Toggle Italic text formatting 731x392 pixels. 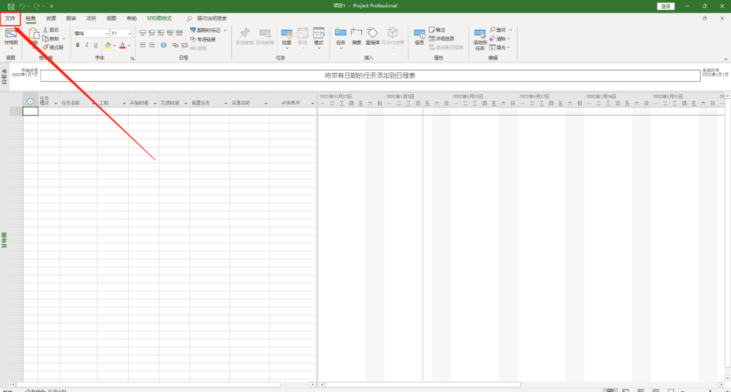(x=87, y=45)
